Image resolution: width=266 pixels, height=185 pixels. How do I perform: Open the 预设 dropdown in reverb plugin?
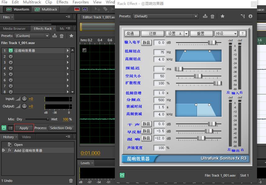pyautogui.click(x=226, y=34)
